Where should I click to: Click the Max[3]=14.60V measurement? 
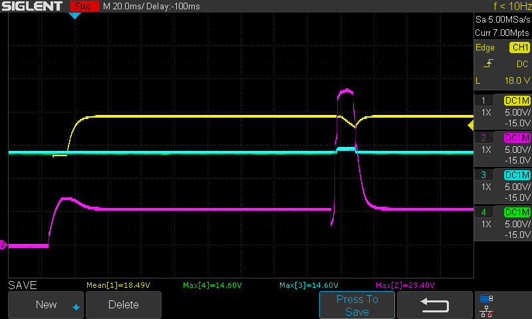(309, 285)
